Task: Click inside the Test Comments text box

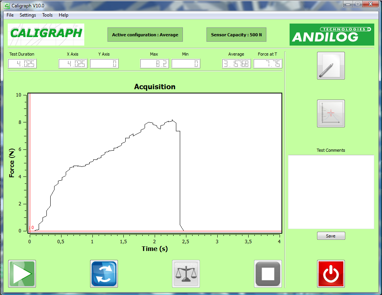Action: pos(331,192)
